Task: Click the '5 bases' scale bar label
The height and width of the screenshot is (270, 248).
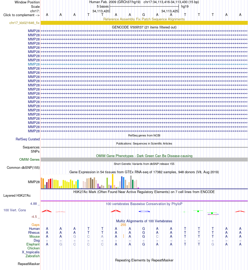Action: (103, 6)
